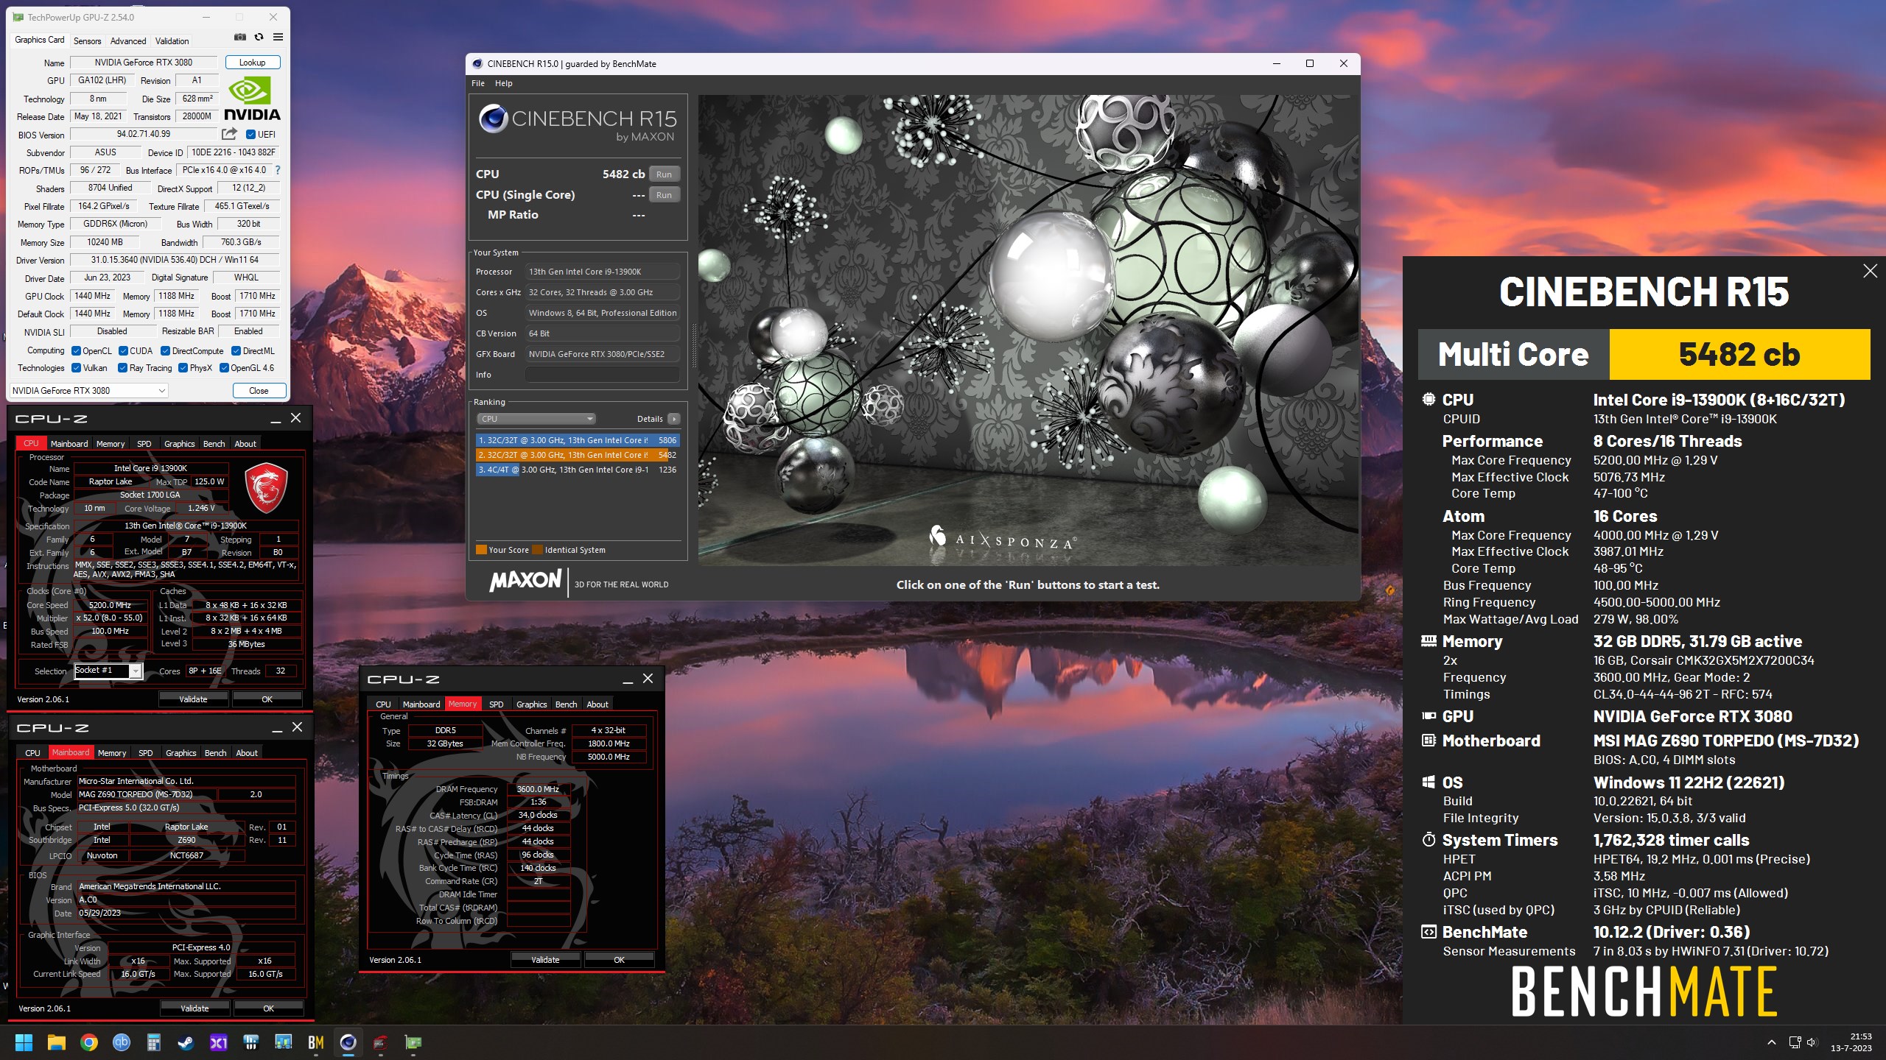Toggle the CUDA checkbox
The height and width of the screenshot is (1060, 1886).
pyautogui.click(x=123, y=350)
